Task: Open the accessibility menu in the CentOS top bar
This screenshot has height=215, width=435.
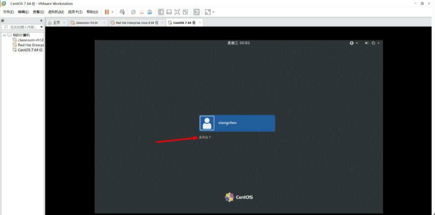Action: (353, 43)
